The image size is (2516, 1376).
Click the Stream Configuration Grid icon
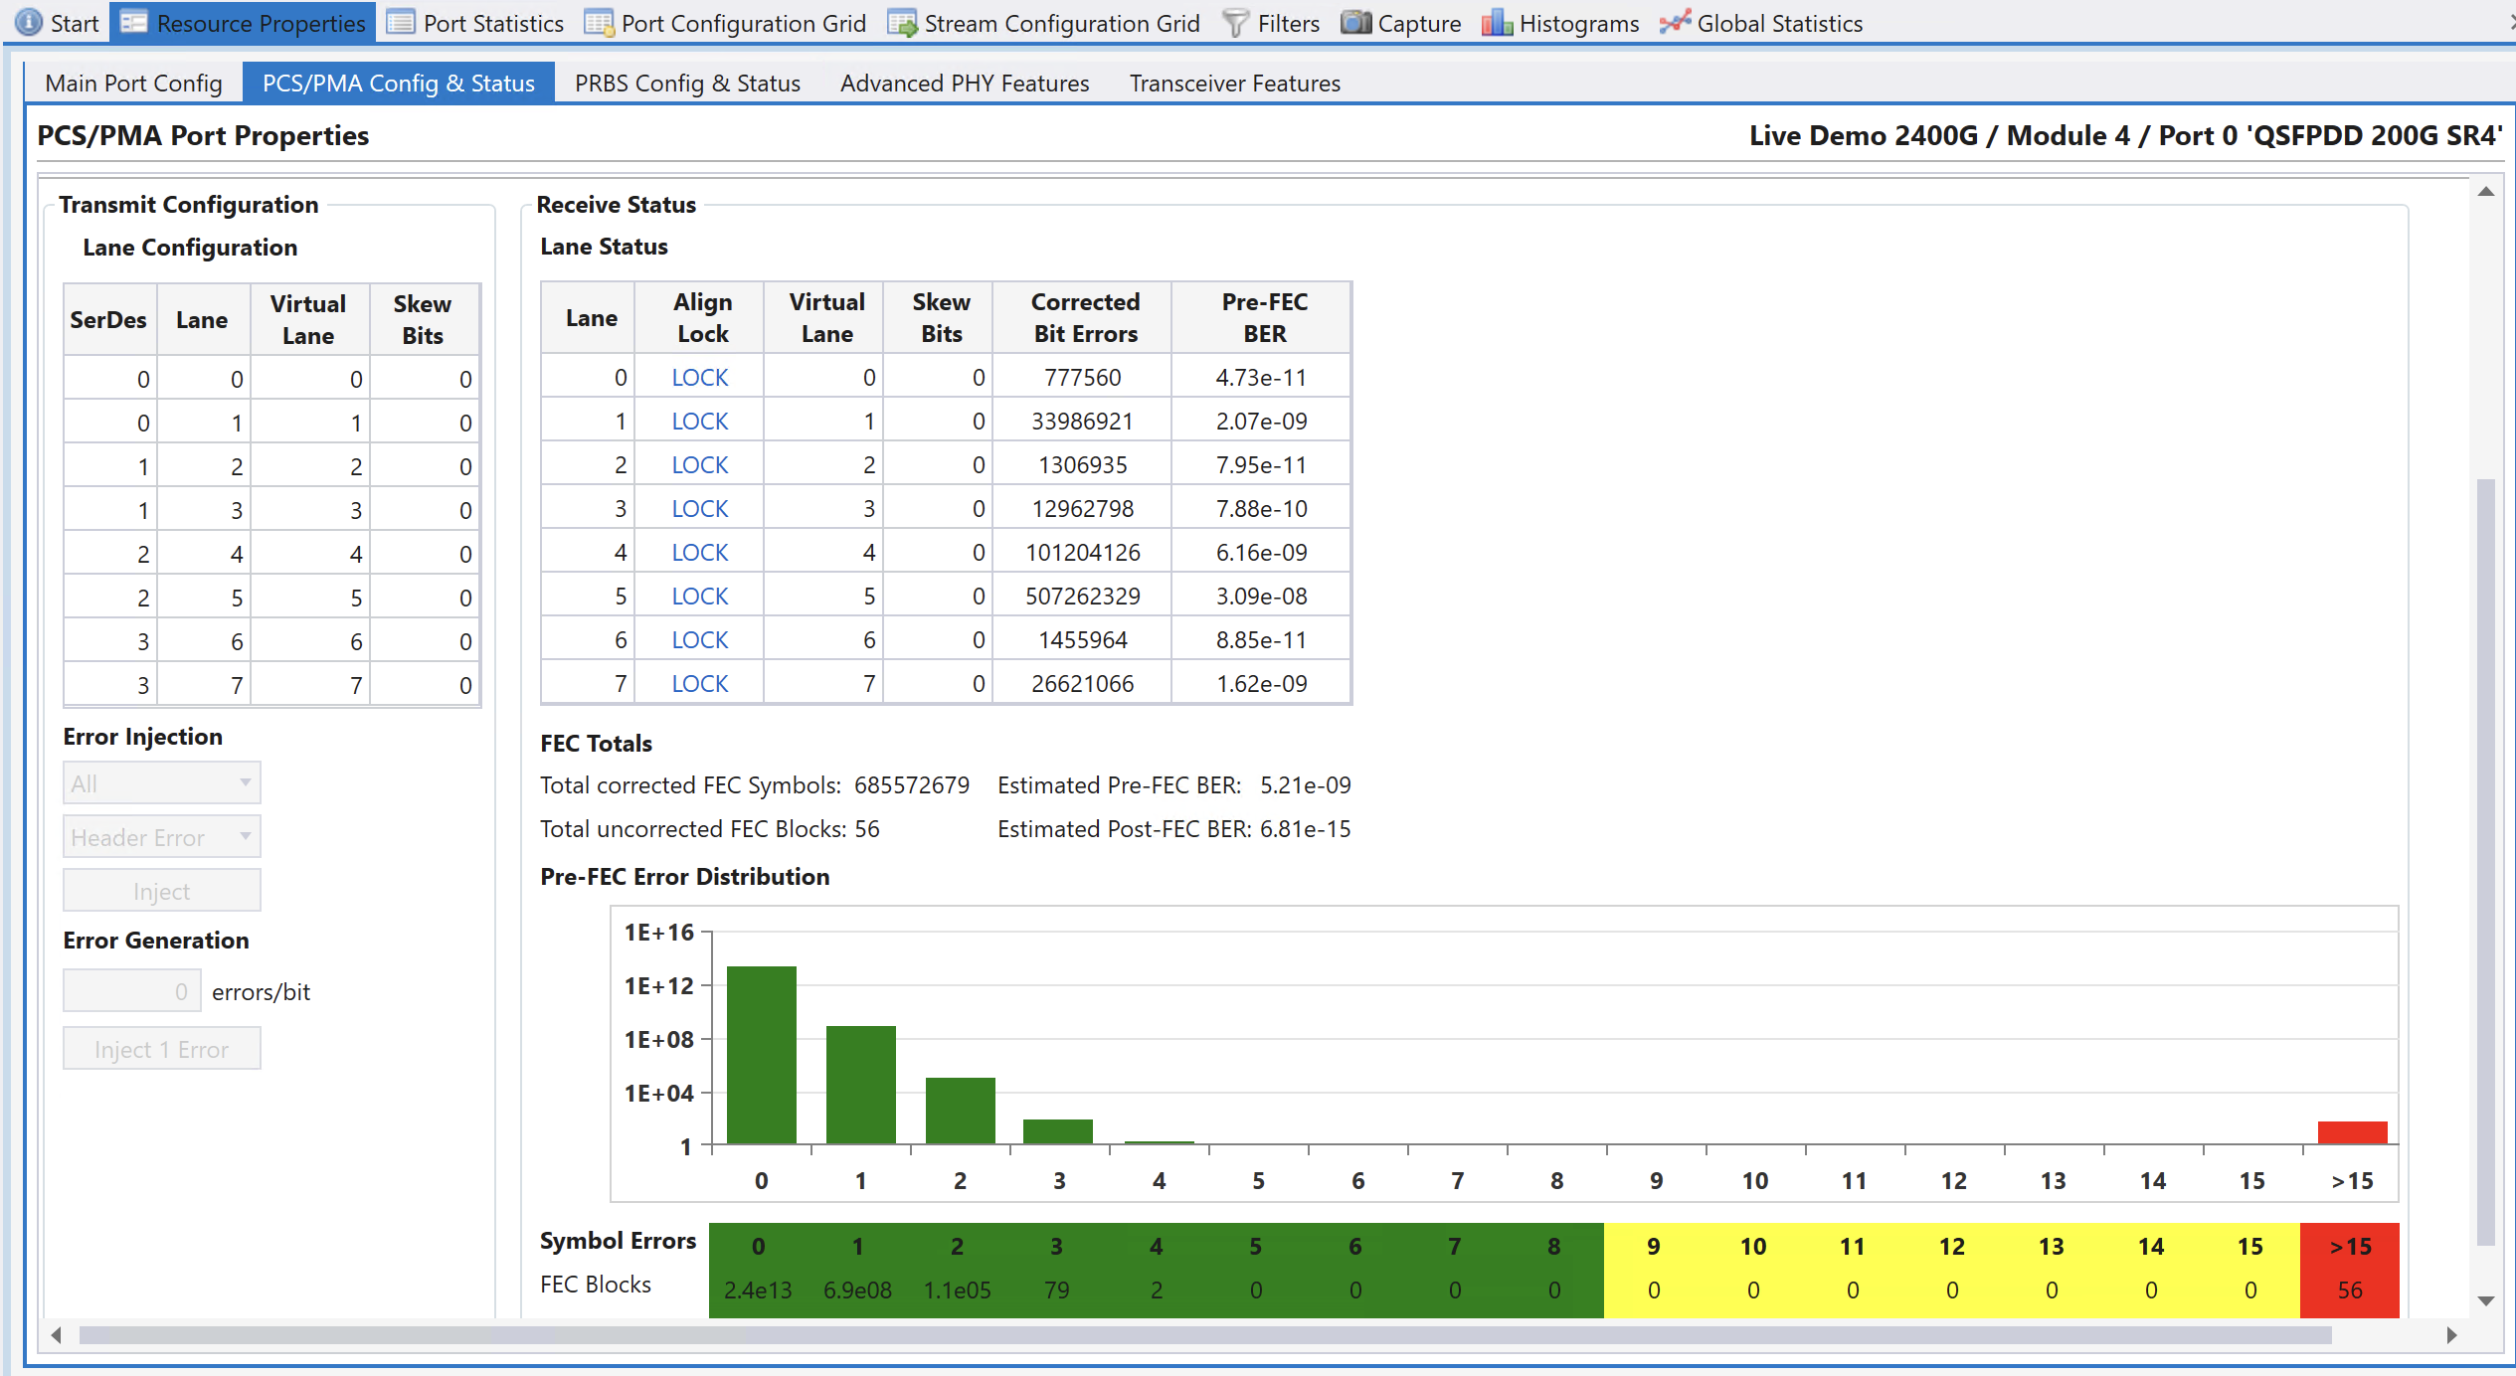click(901, 22)
